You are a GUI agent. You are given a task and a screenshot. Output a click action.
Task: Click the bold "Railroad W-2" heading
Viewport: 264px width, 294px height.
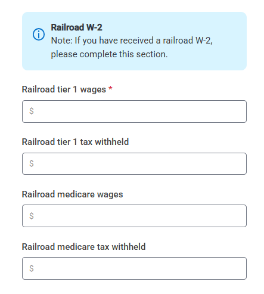(x=76, y=27)
